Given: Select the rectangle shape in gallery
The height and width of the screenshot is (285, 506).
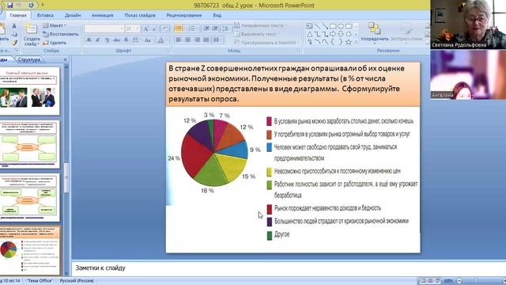Looking at the screenshot, I should [x=333, y=26].
